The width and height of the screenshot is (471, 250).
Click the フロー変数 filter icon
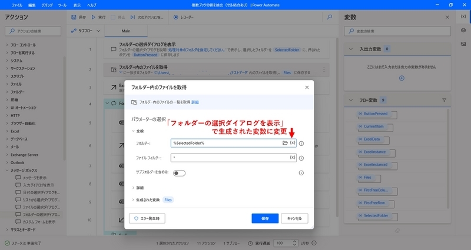coord(445,100)
